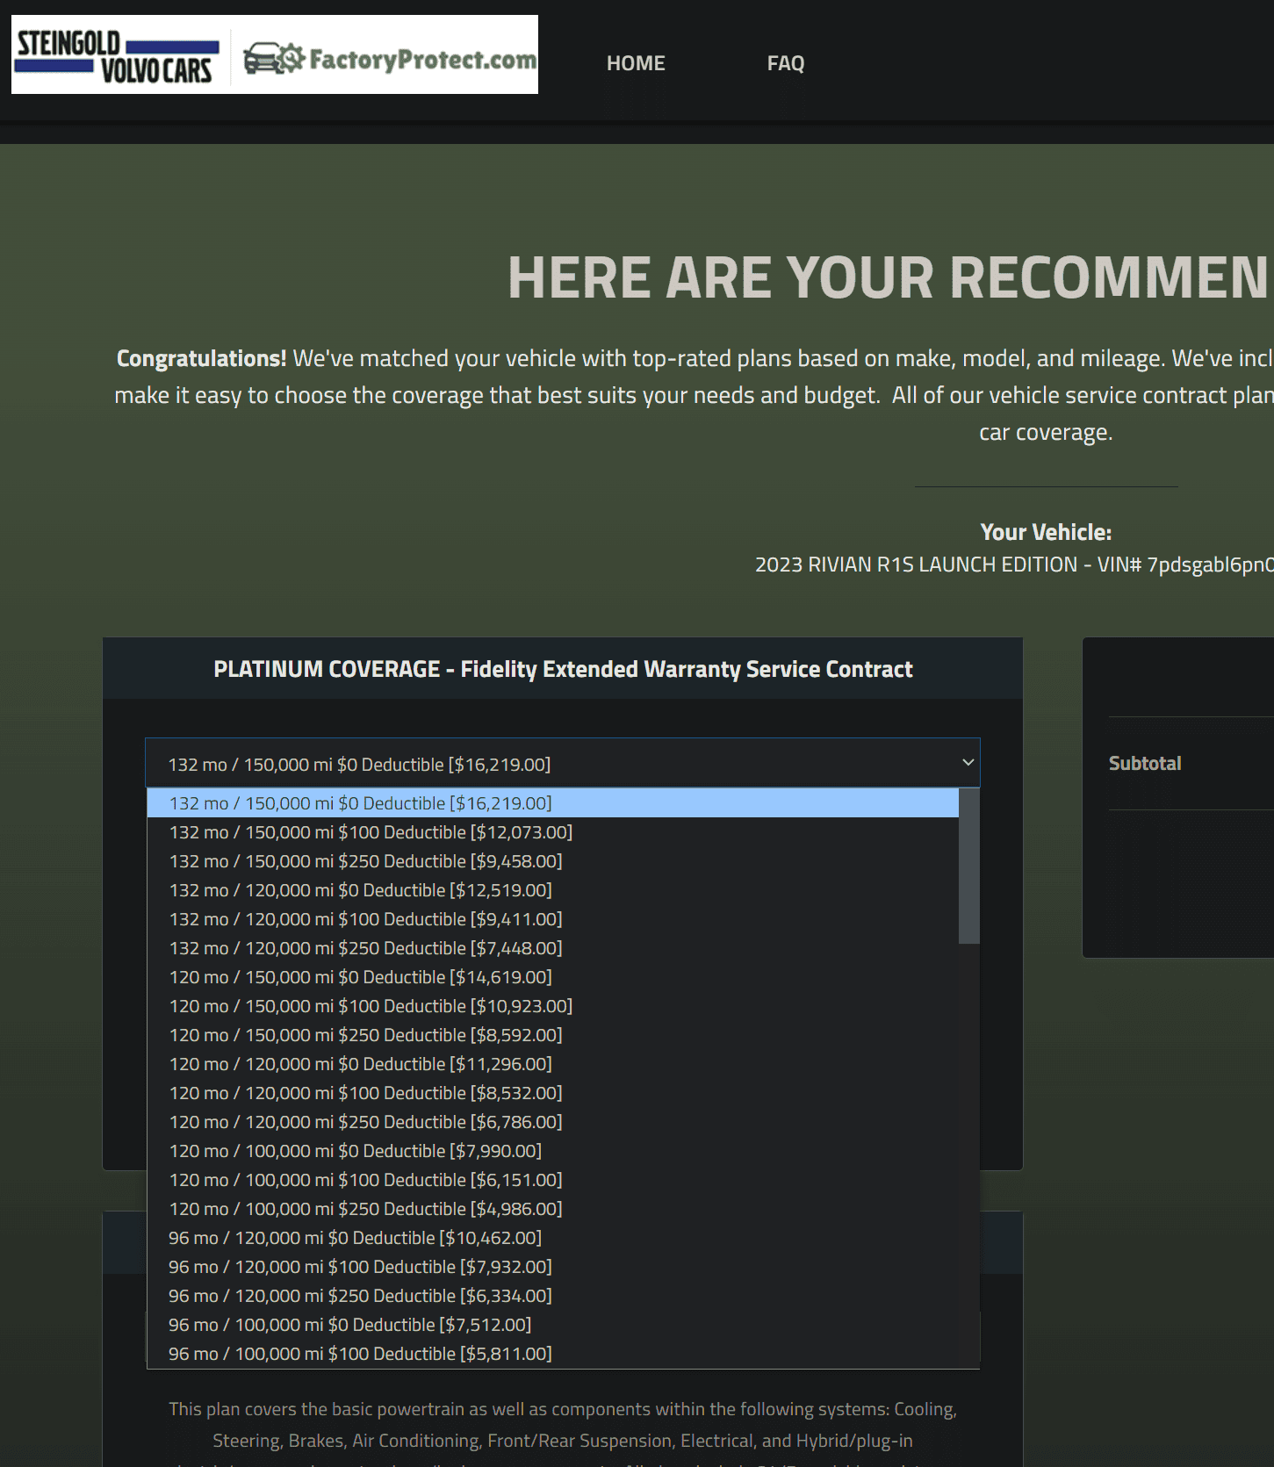The height and width of the screenshot is (1467, 1274).
Task: Select 96 mo / 100,000 mi $100 Deductible [$5,811.00]
Action: pyautogui.click(x=553, y=1354)
